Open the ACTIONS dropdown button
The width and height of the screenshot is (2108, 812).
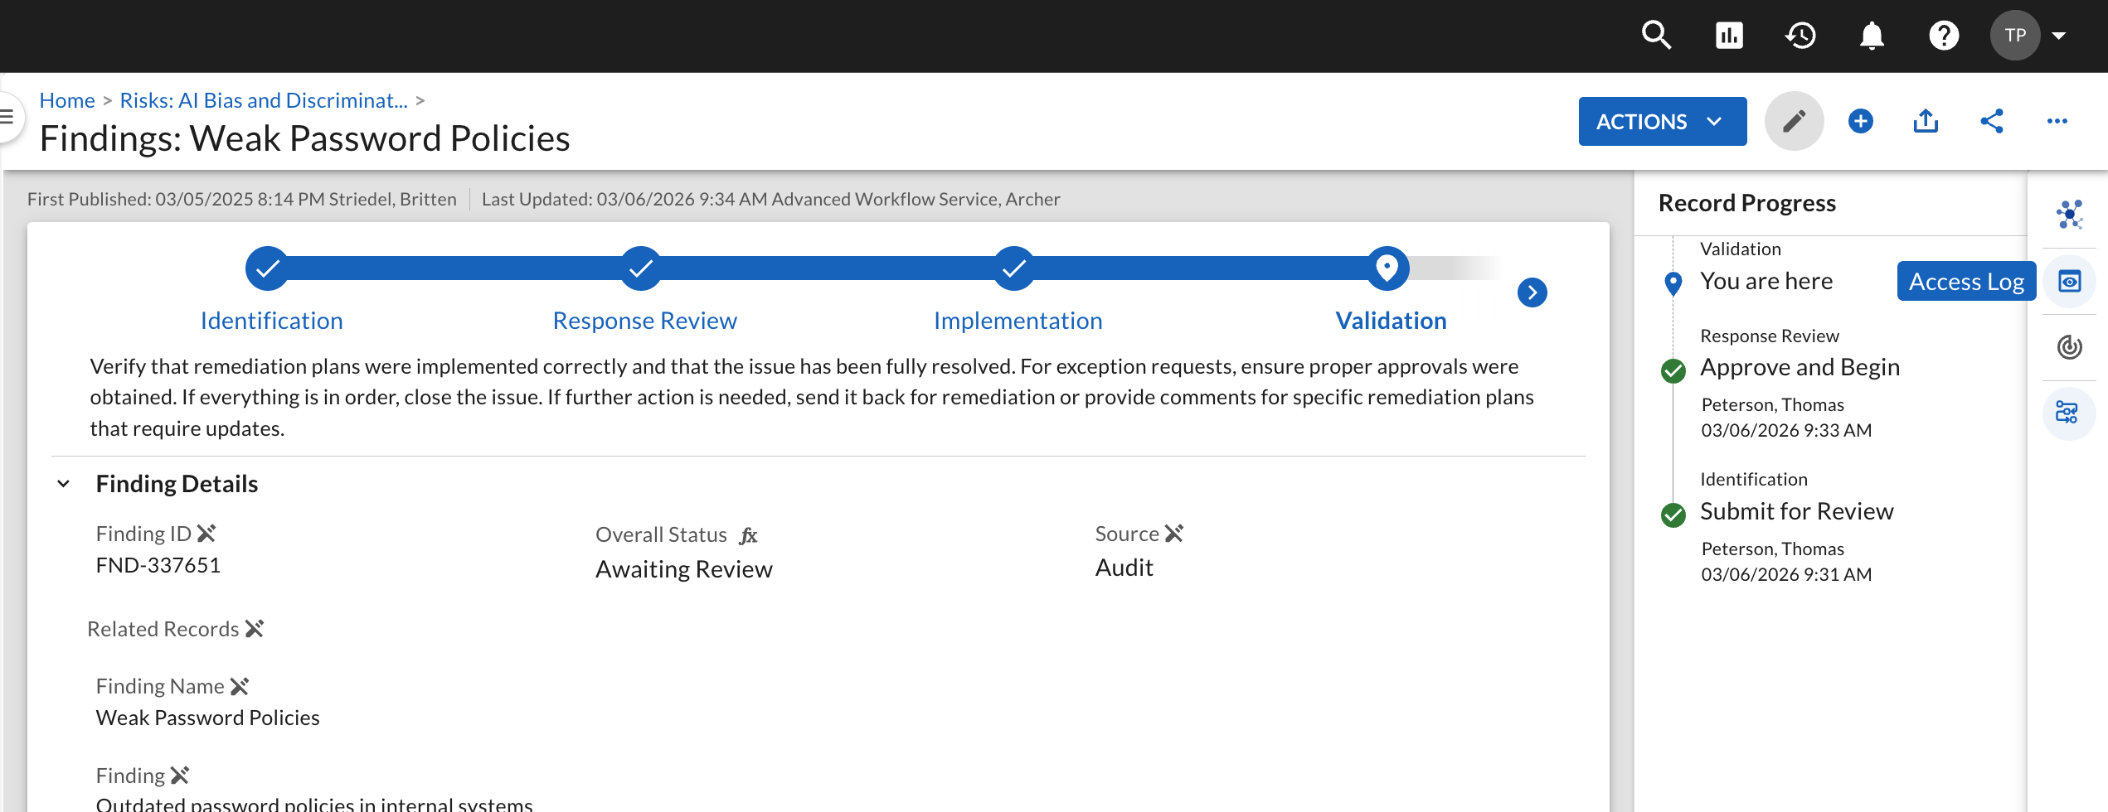(1663, 122)
